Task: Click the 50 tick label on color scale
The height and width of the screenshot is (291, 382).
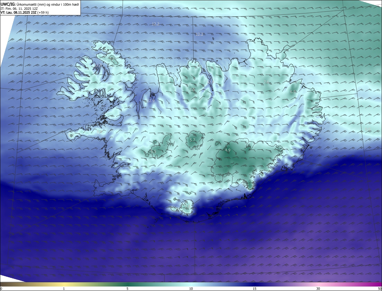Action: click(380, 289)
